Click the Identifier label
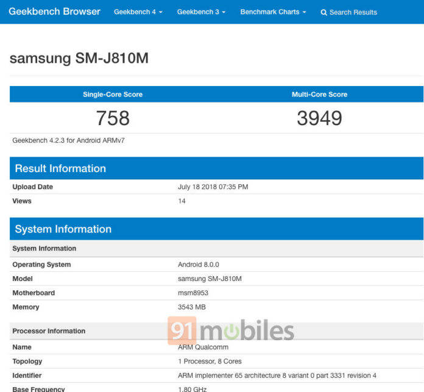The image size is (424, 392). 27,376
